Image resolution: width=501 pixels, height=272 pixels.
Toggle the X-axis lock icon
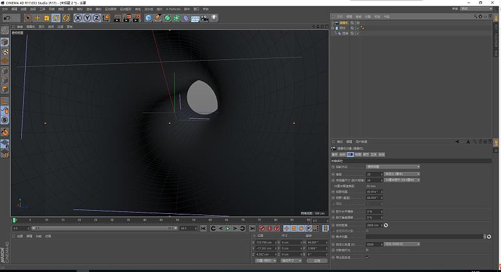tap(78, 18)
